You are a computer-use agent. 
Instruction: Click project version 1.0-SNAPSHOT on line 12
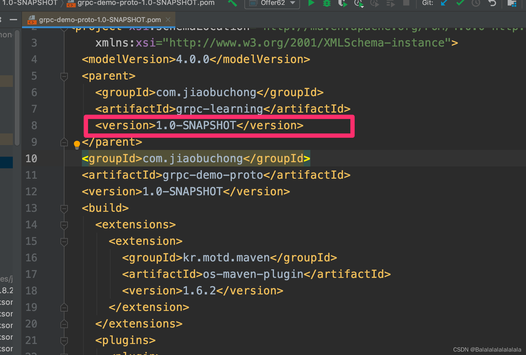pyautogui.click(x=182, y=192)
